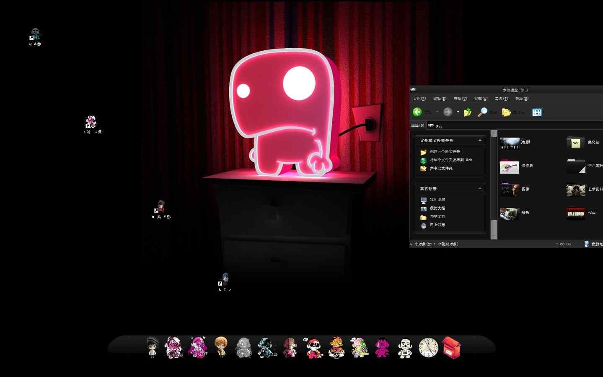Collapse the 文件和文件夹任务 panel chevron
This screenshot has width=603, height=377.
coord(480,140)
